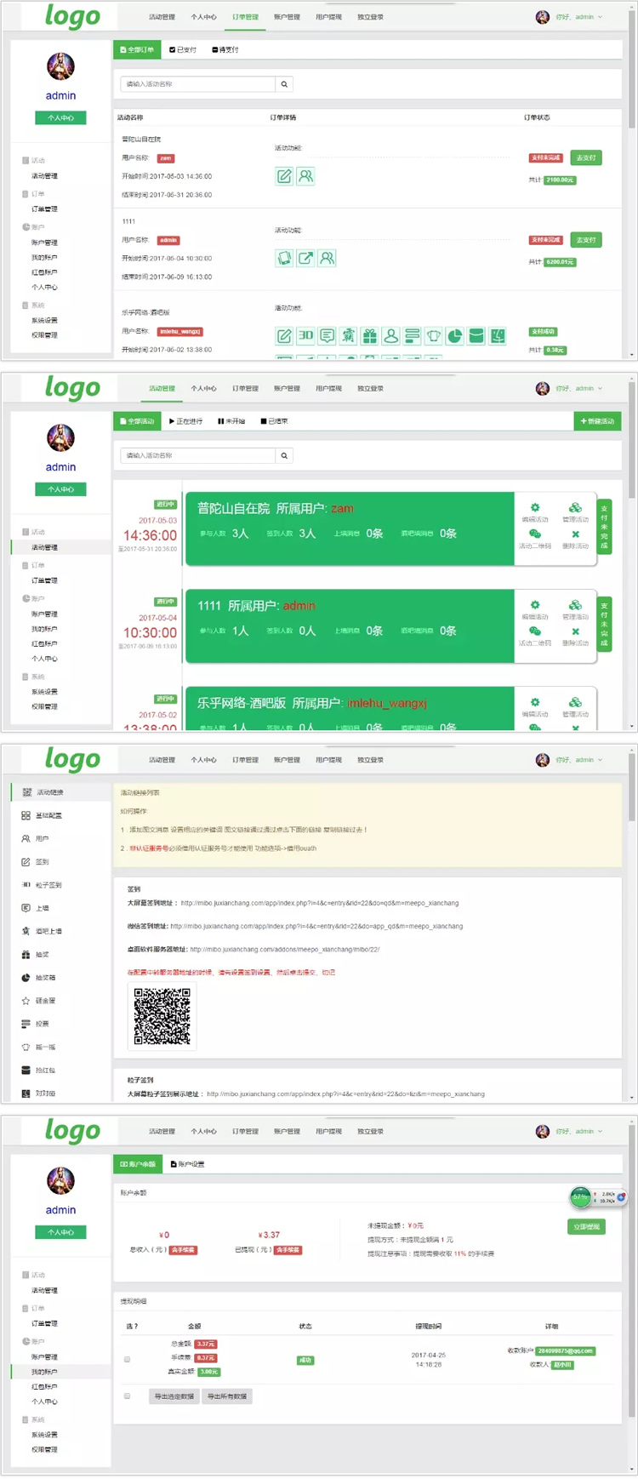Click search icon on order management page
Viewport: 638px width, 1479px height.
click(x=284, y=84)
